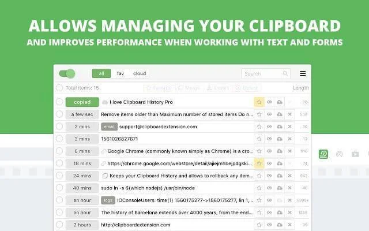Screen dimensions: 369x231
Task: Click the Merge button
Action: pyautogui.click(x=189, y=88)
